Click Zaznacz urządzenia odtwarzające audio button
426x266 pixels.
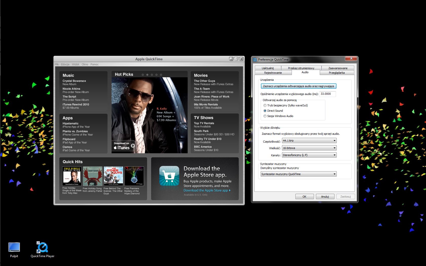[298, 86]
